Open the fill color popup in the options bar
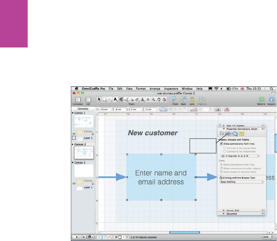This screenshot has height=241, width=277. click(163, 109)
